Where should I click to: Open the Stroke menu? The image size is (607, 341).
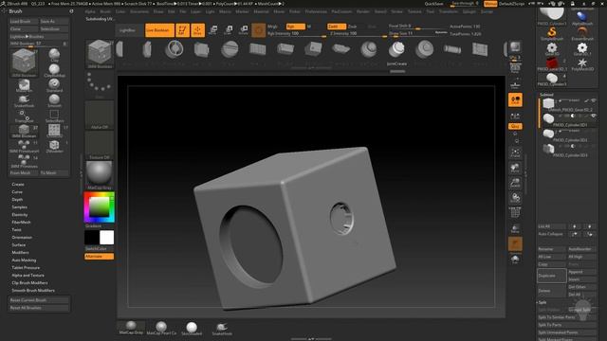point(396,11)
